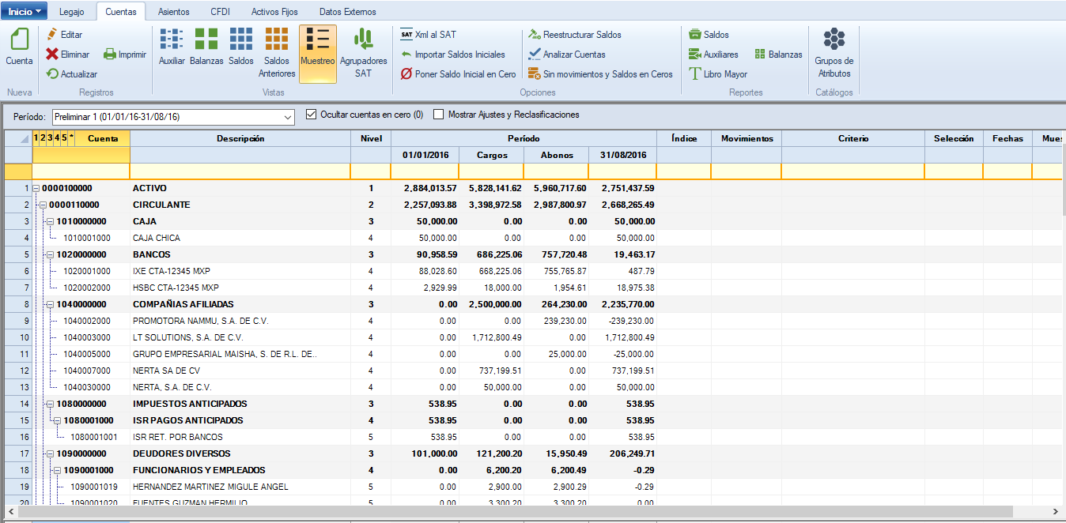Enable Mostrar Ajustes y Reclasificaciones checkbox

439,115
